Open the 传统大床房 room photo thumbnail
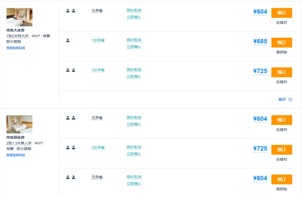 [19, 17]
